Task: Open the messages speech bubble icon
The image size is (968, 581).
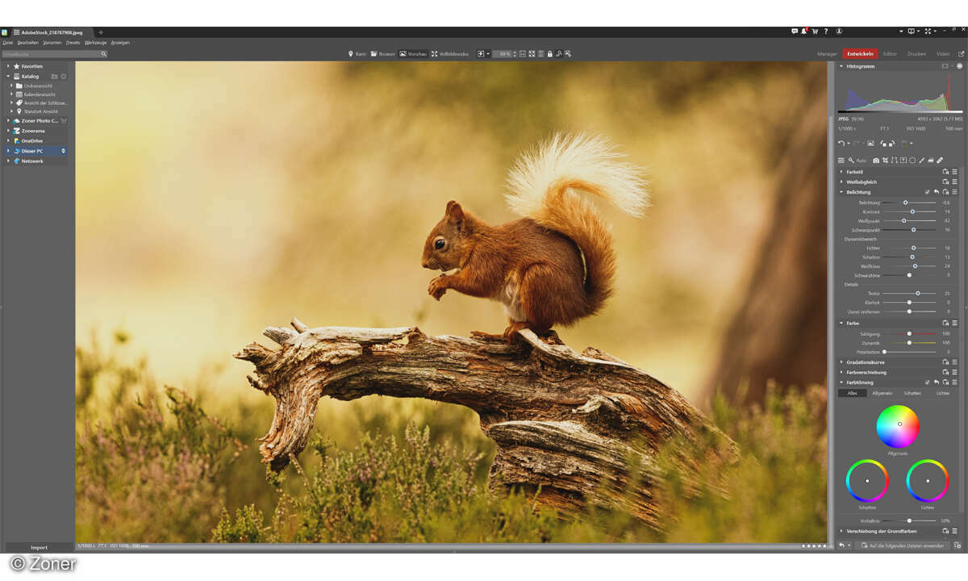Action: click(x=795, y=31)
